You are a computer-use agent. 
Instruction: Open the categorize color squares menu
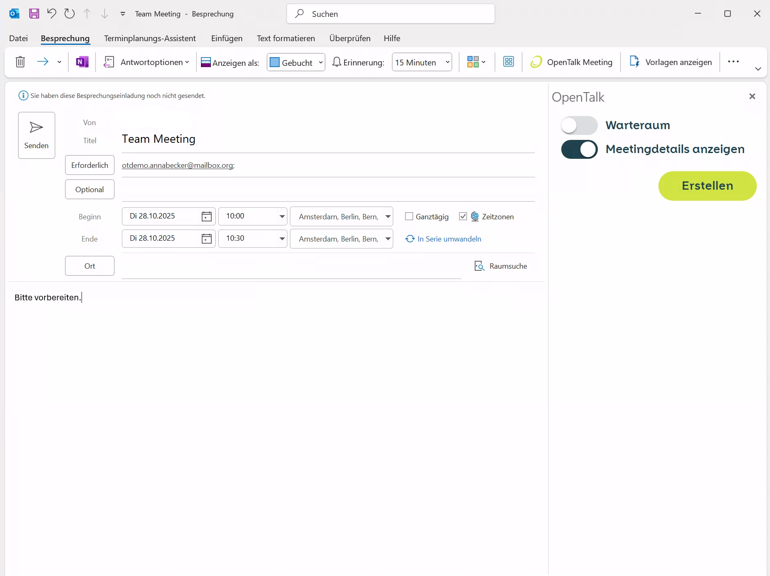coord(476,62)
